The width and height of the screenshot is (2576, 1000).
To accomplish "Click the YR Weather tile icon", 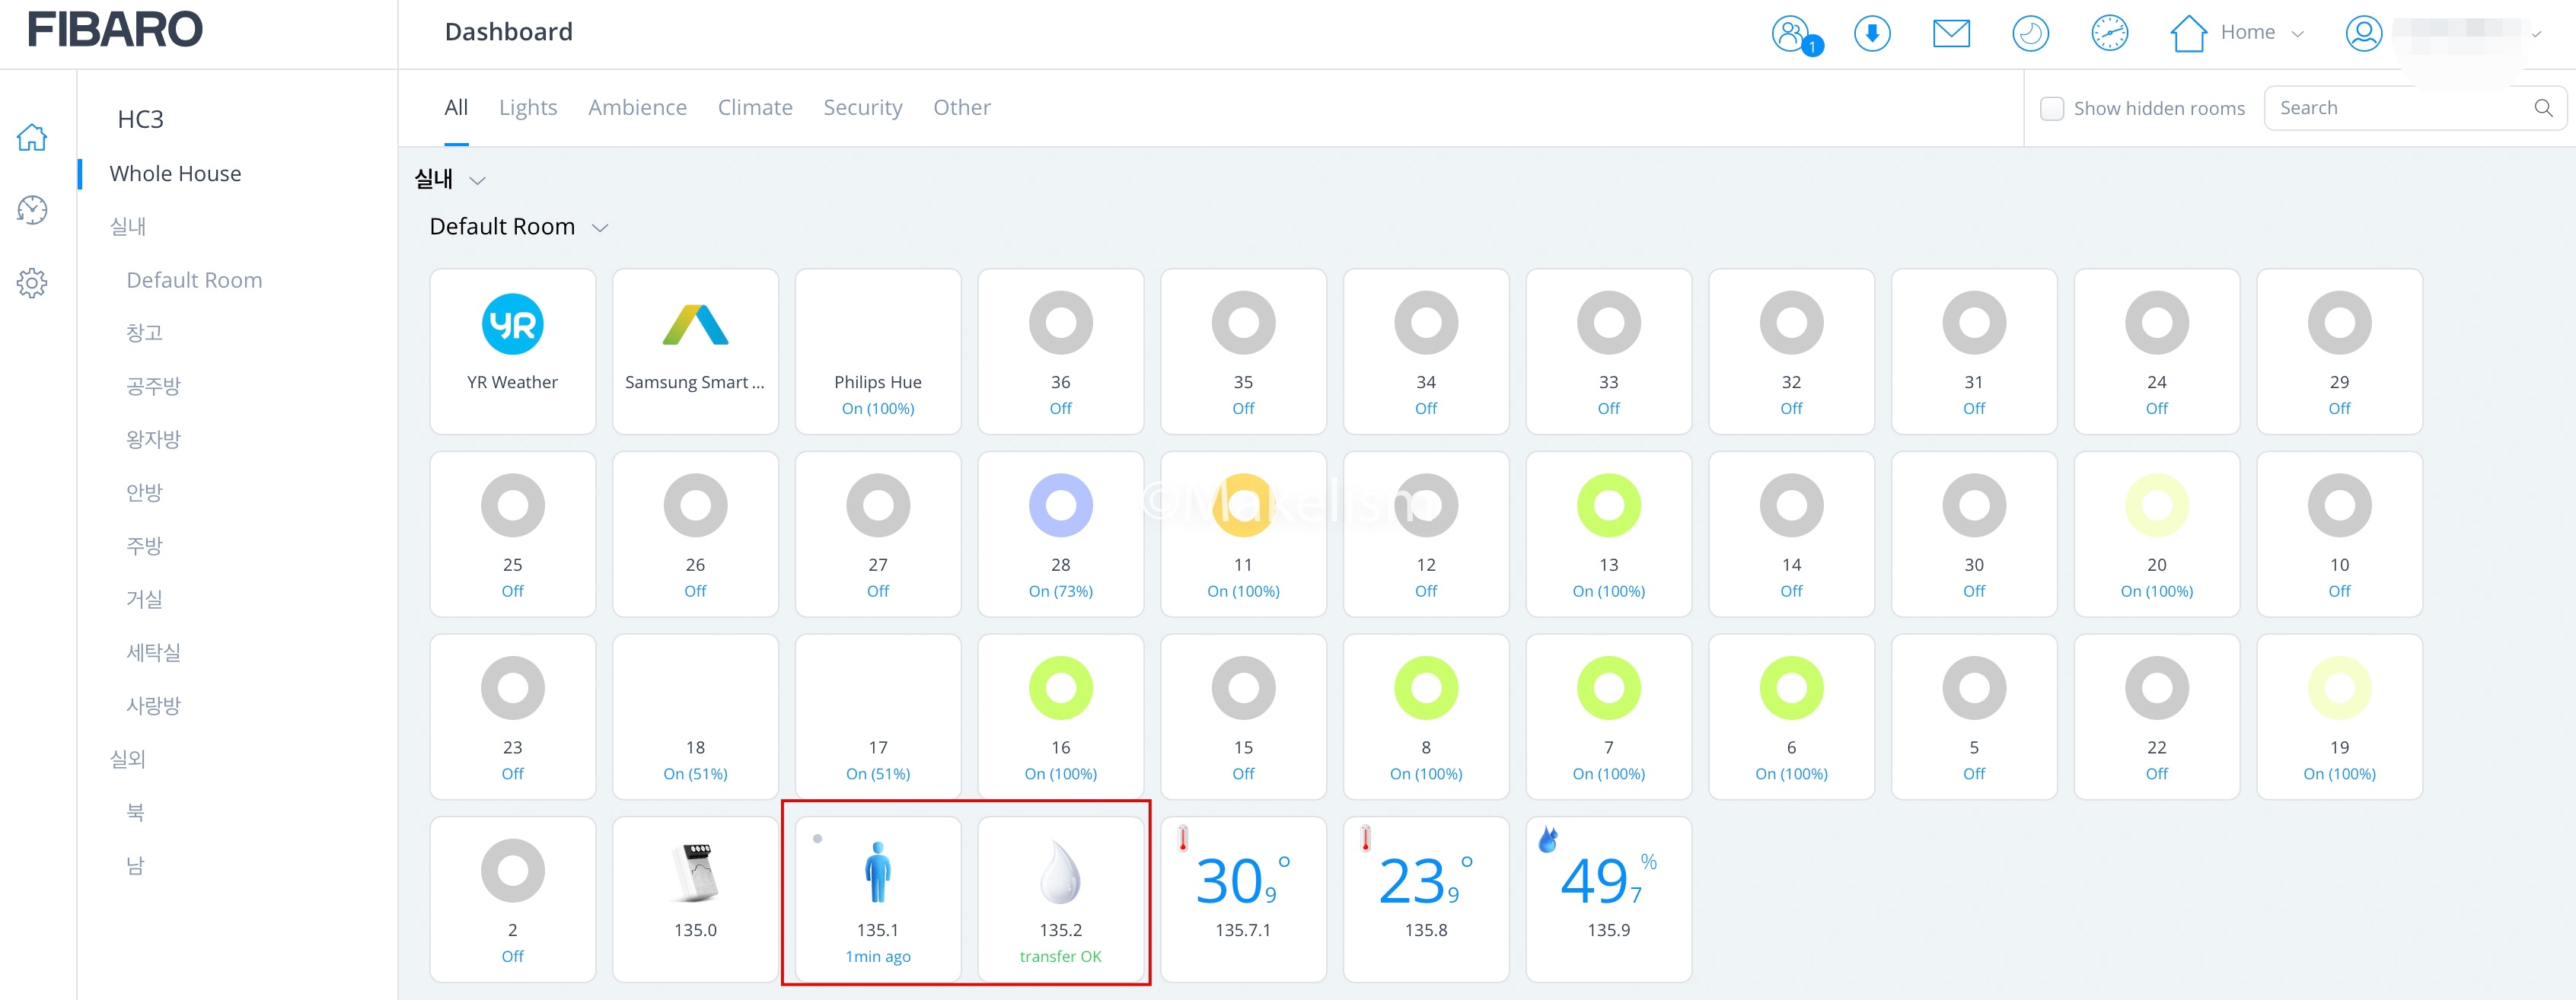I will pos(512,324).
